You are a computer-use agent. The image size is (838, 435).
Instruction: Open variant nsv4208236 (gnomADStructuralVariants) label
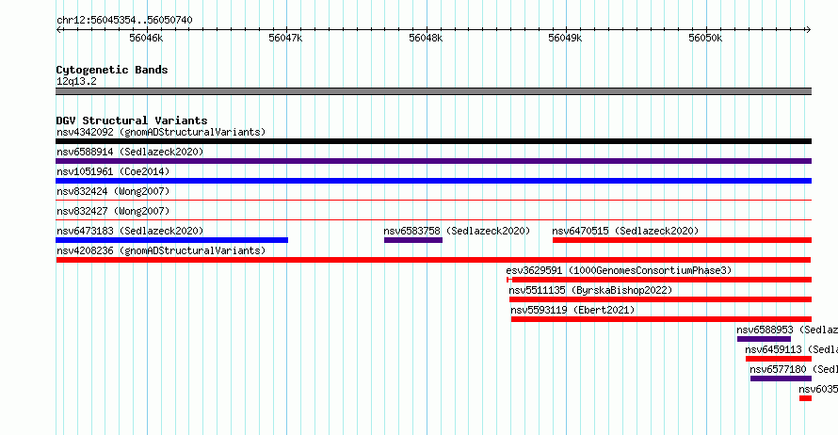pos(161,250)
